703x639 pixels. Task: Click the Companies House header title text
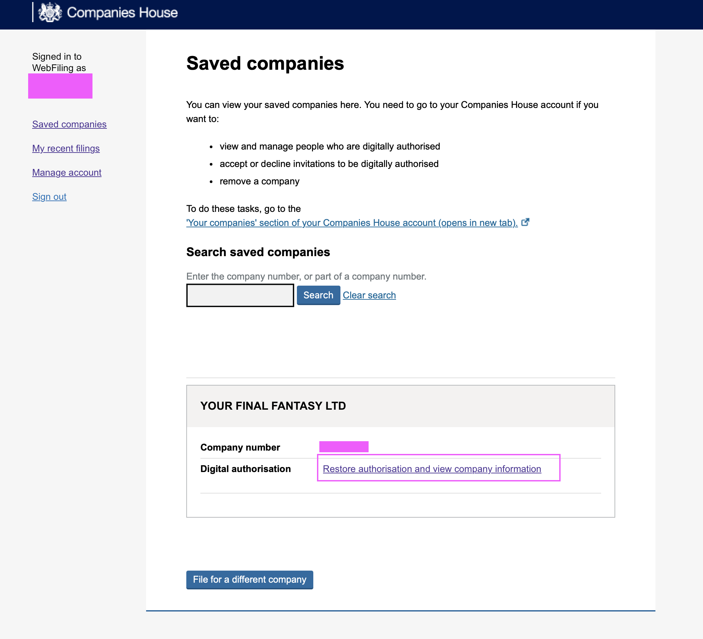coord(122,12)
